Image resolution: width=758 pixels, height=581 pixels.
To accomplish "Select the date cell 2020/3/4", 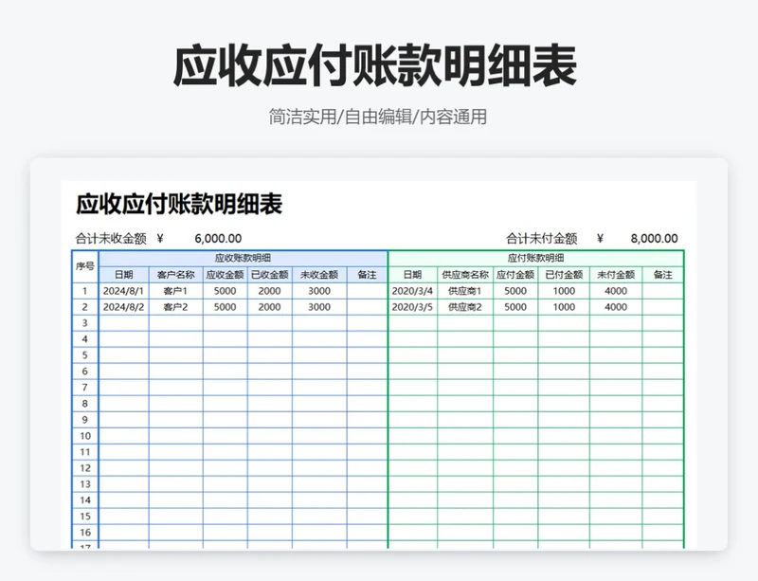I will [412, 291].
